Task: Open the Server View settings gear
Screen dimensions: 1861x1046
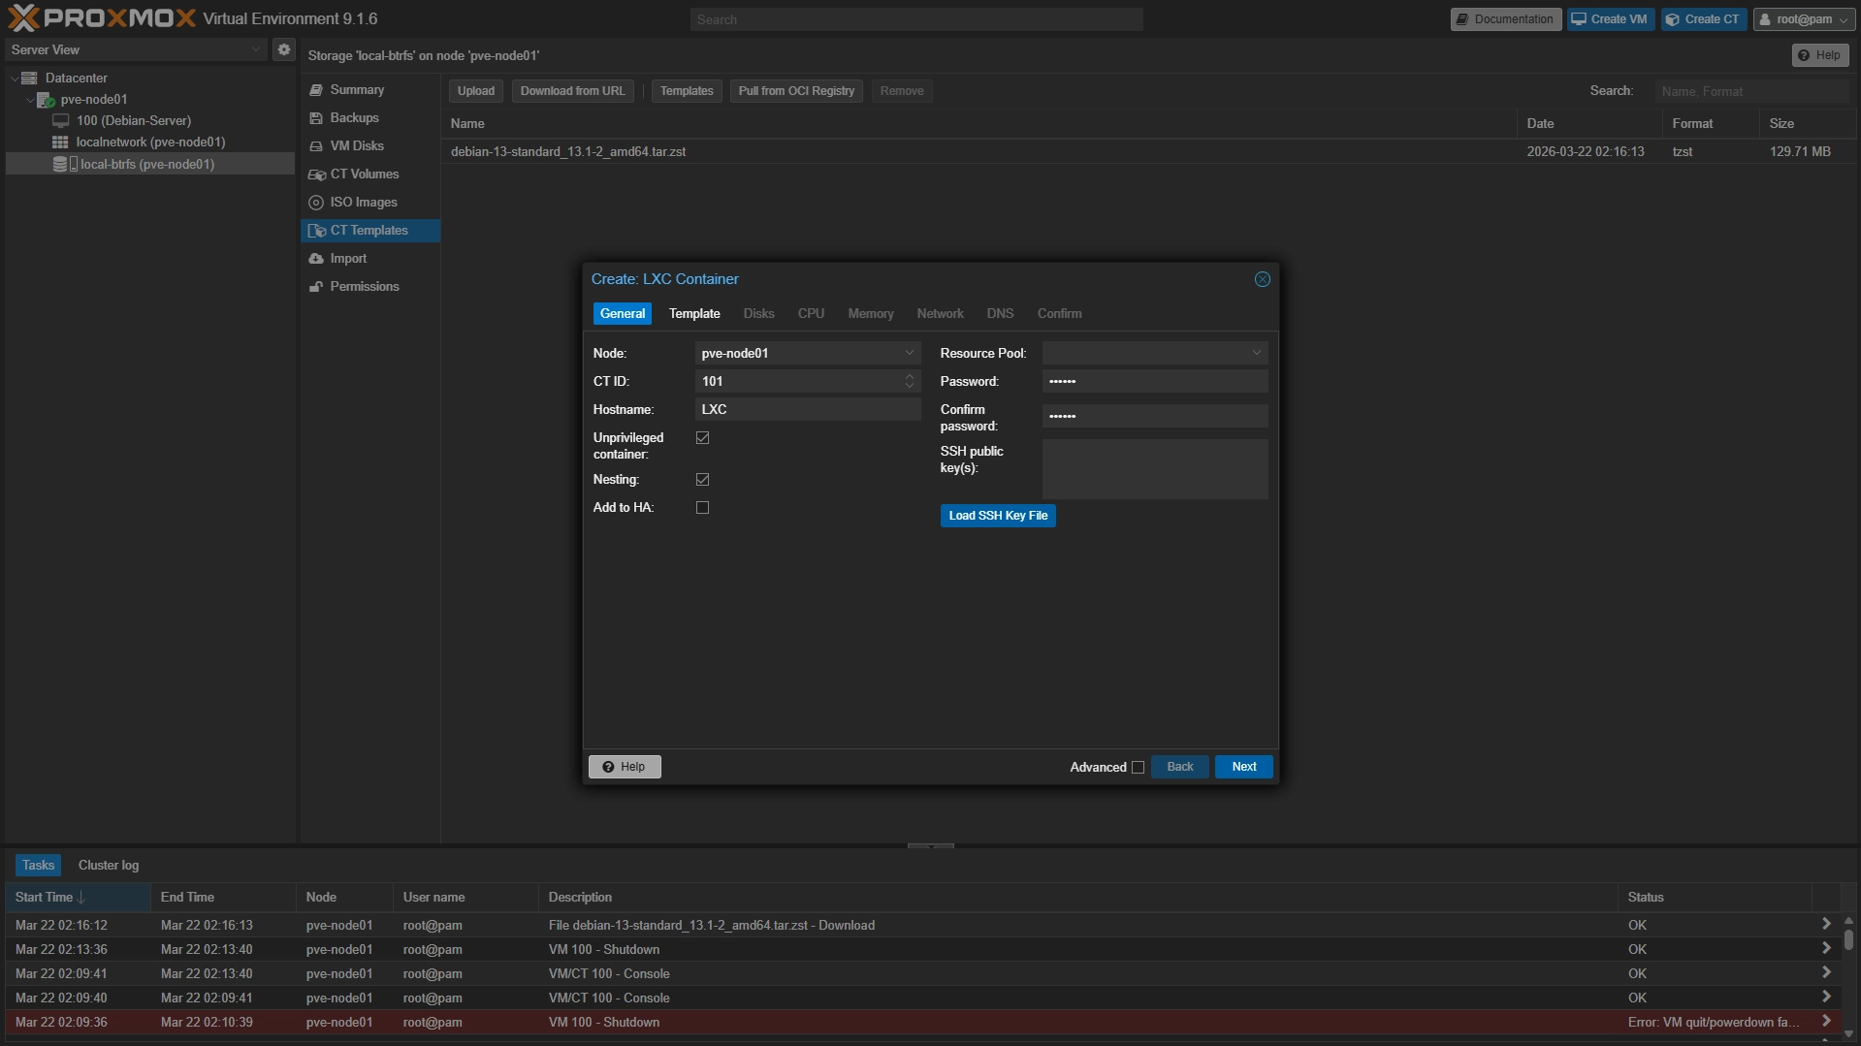Action: tap(283, 49)
